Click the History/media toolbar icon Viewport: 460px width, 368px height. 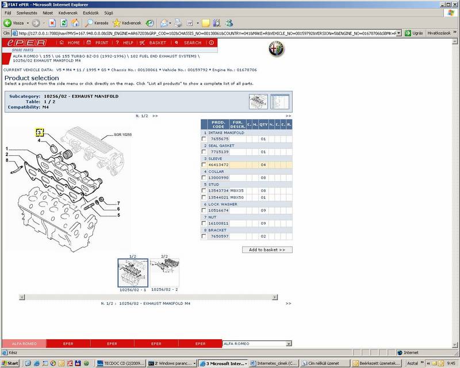tap(150, 23)
